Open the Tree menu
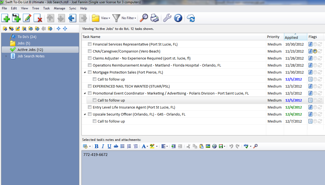325x185 pixels. coord(36,8)
